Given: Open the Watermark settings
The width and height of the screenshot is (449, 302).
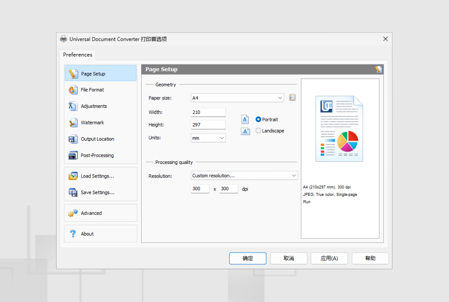Looking at the screenshot, I should pyautogui.click(x=100, y=123).
